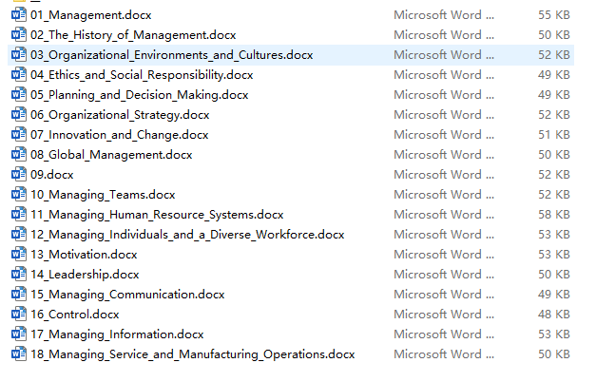Click Word icon beside 04_Ethics_and_Social_Responsibility.docx

19,75
